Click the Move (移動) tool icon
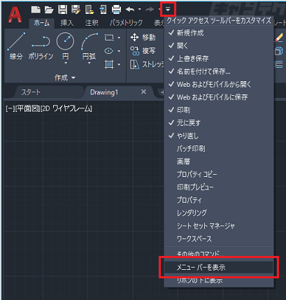 coord(134,37)
